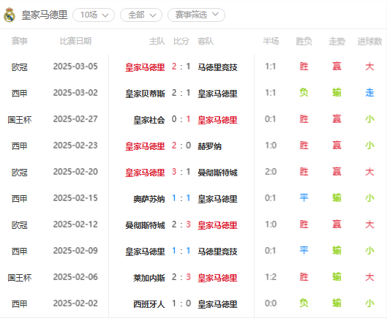Click the 比赛日期 column header
The width and height of the screenshot is (387, 321).
pyautogui.click(x=75, y=41)
